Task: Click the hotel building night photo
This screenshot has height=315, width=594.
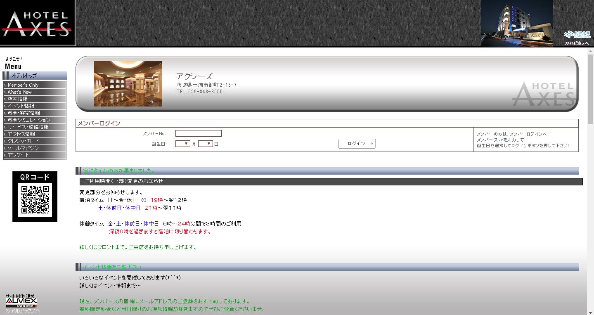Action: coord(517,23)
